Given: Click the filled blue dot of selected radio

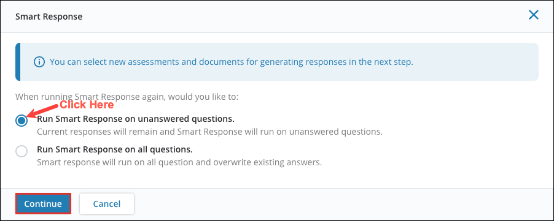Looking at the screenshot, I should 21,121.
